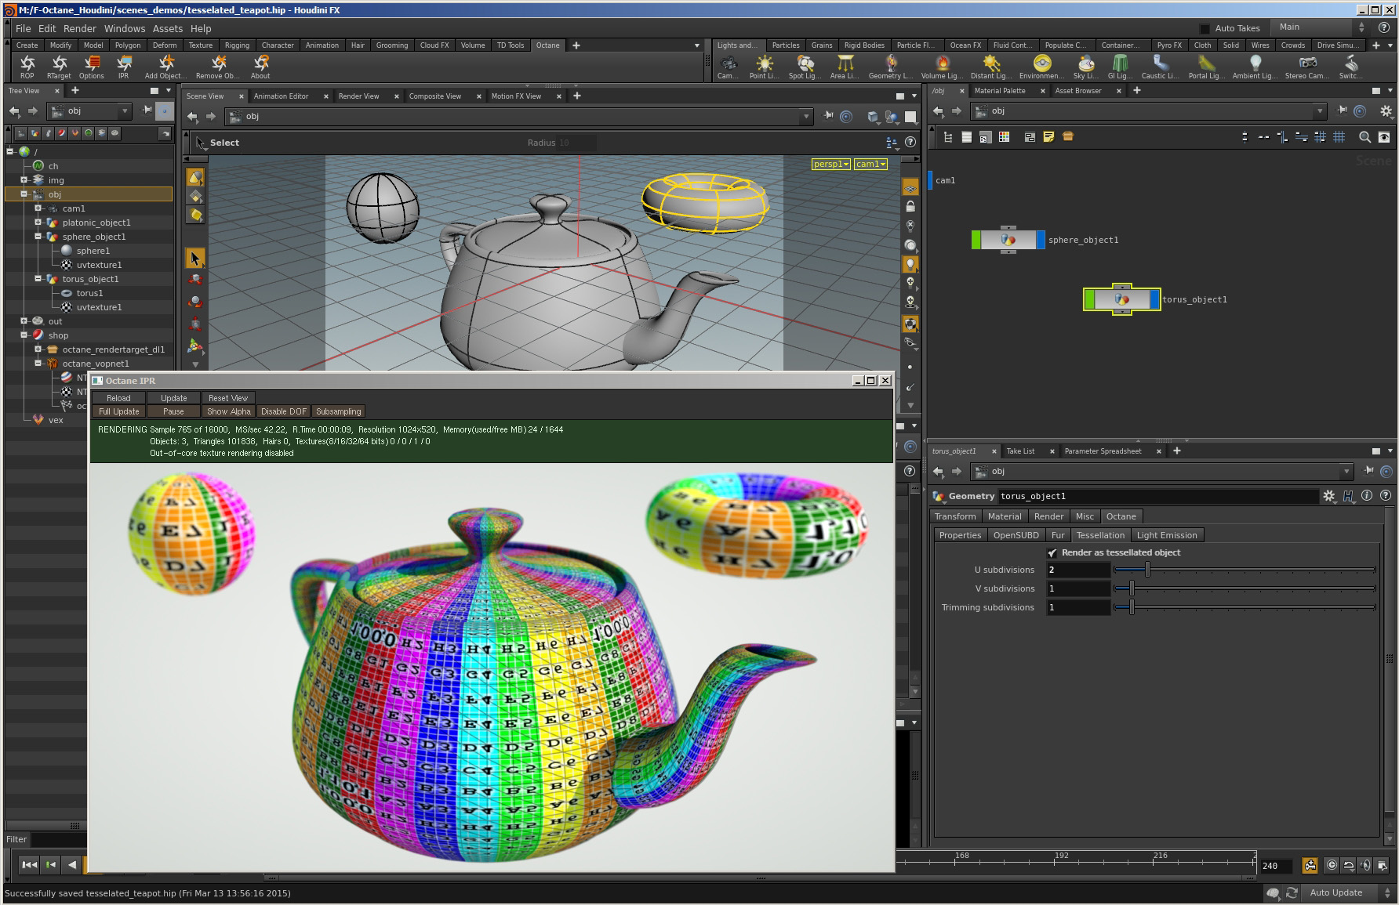Add a Camera from the shelf

tap(729, 67)
